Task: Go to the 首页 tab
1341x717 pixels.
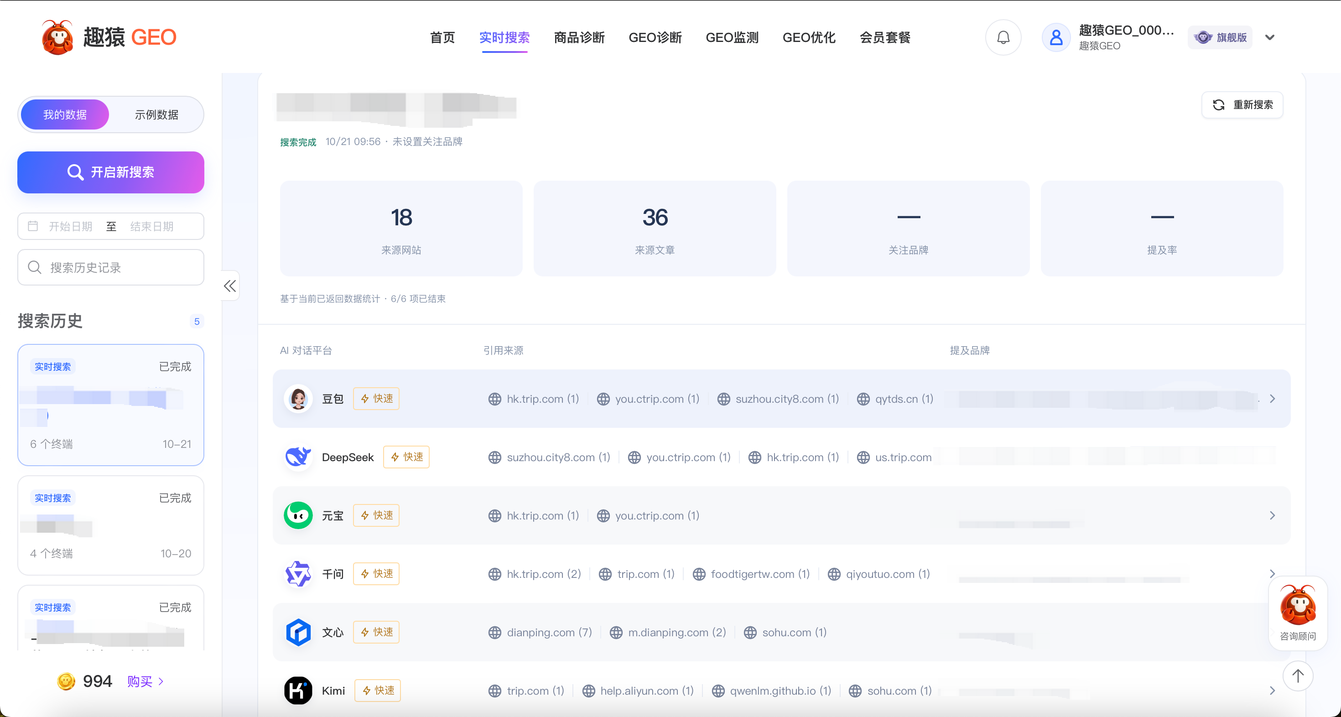Action: 442,37
